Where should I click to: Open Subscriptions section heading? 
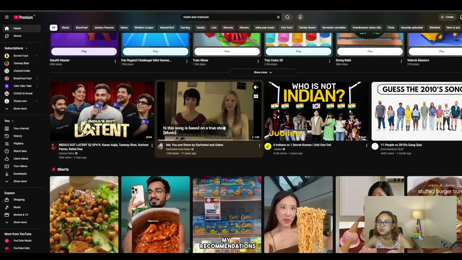click(x=16, y=48)
